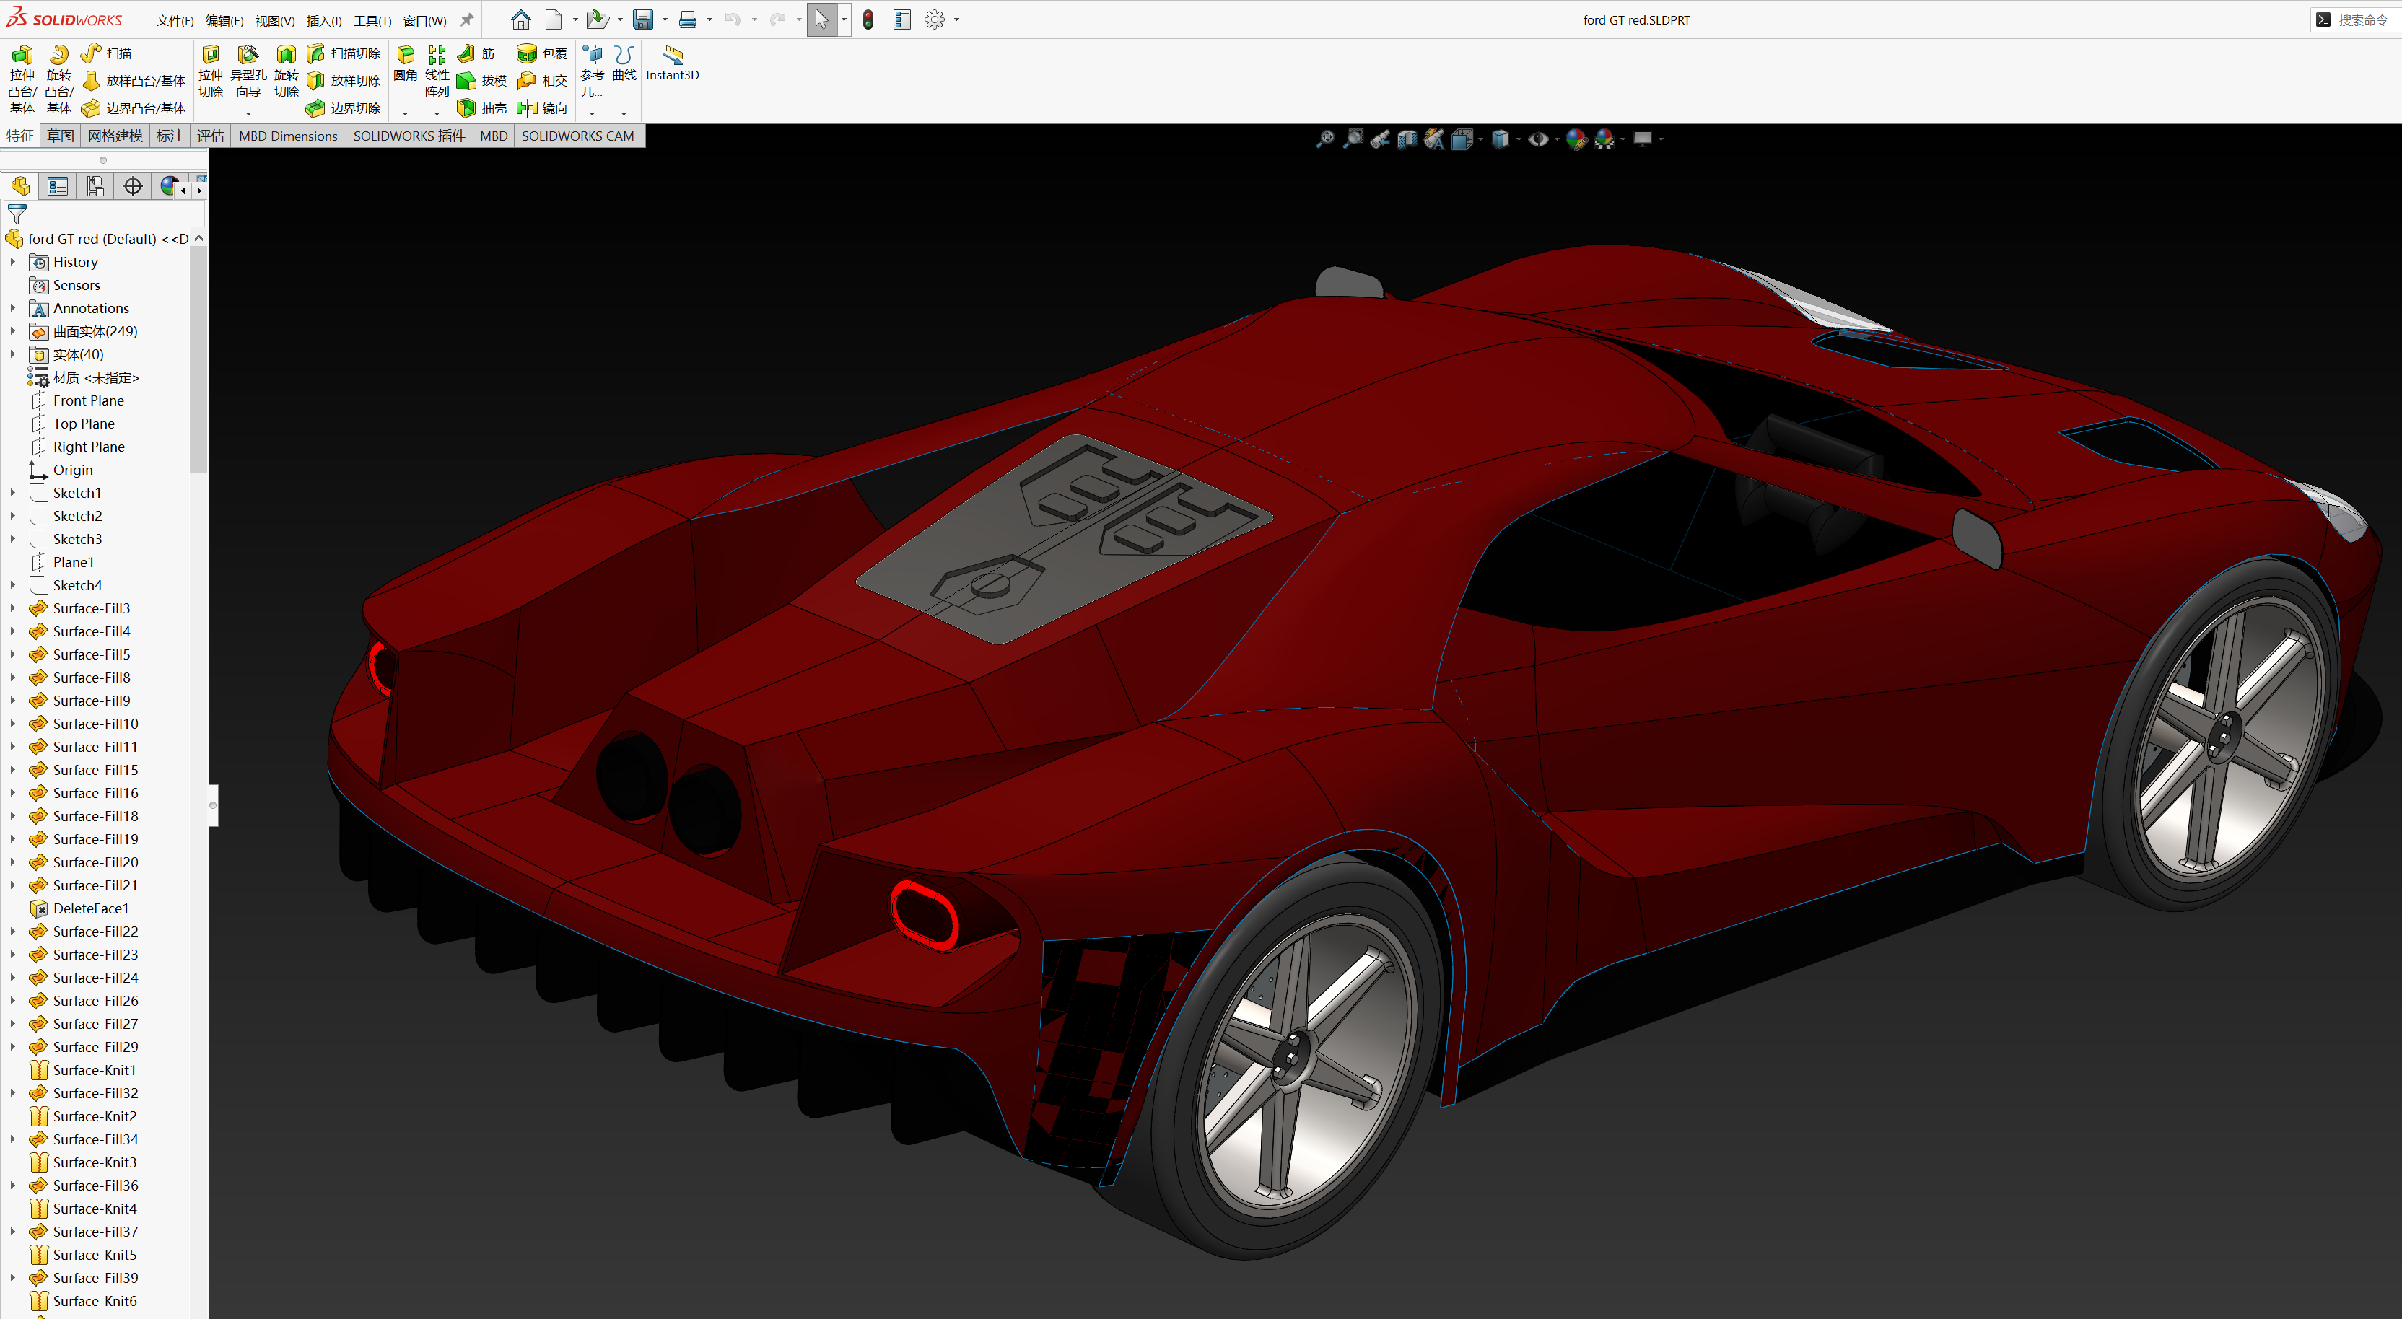Click the Mirror (镜向) tool
Viewport: 2402px width, 1319px height.
coord(542,108)
